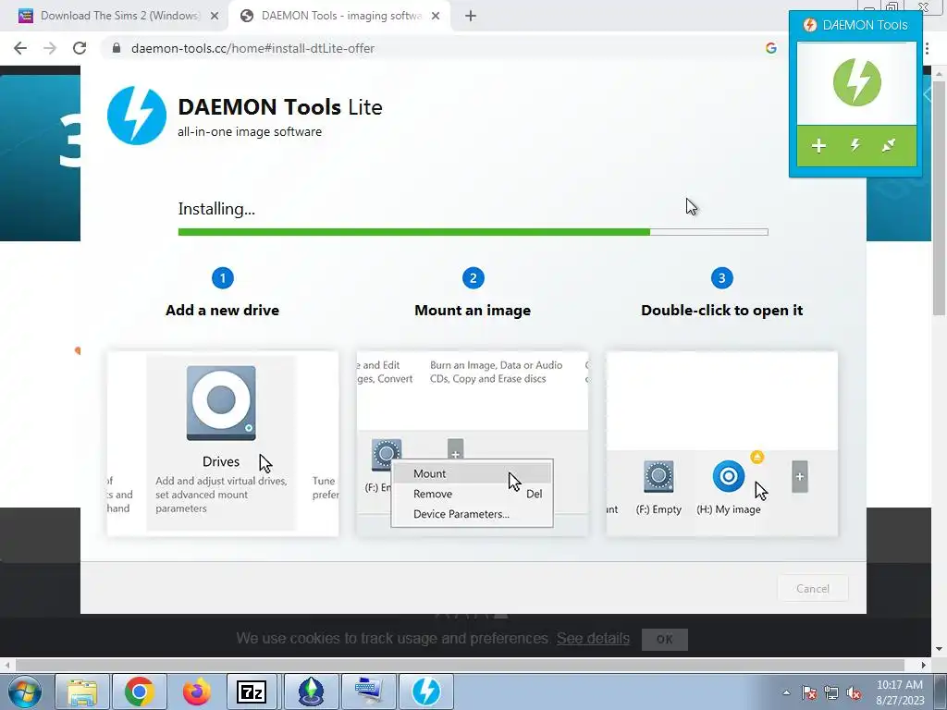Choose Remove in the context menu illustration
This screenshot has height=710, width=947.
(x=472, y=494)
